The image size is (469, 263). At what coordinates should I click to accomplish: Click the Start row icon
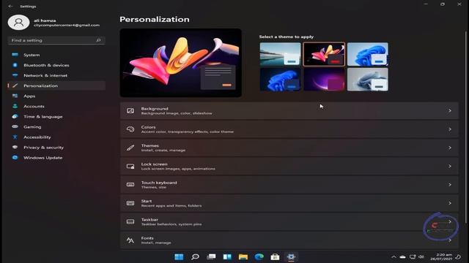pos(130,203)
